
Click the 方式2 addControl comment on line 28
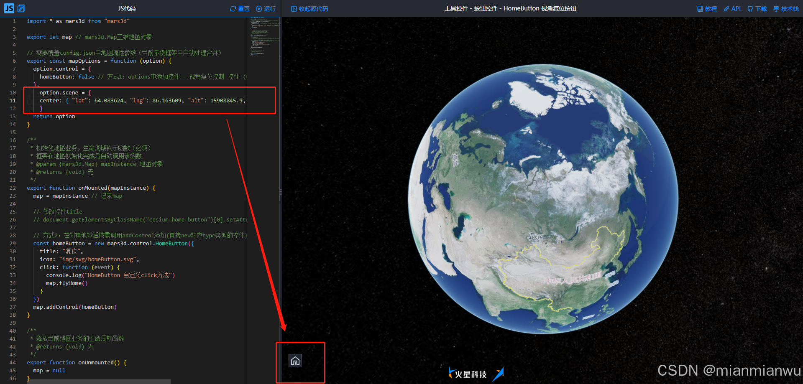140,235
